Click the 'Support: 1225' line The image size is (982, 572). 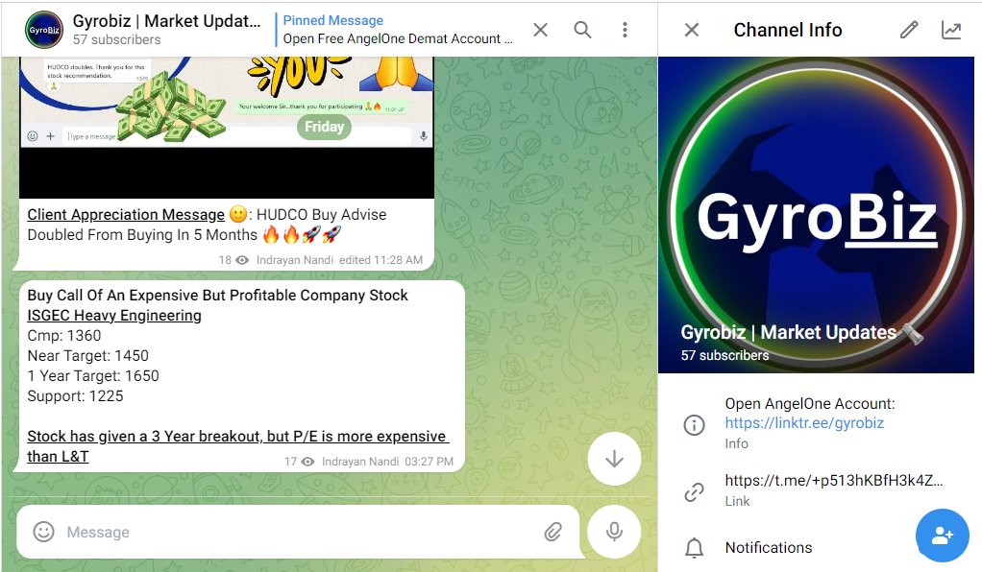75,396
